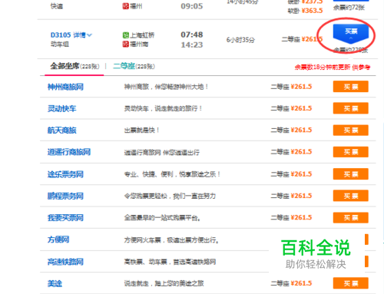Open the 美途 vendor link
The width and height of the screenshot is (384, 294).
point(55,283)
